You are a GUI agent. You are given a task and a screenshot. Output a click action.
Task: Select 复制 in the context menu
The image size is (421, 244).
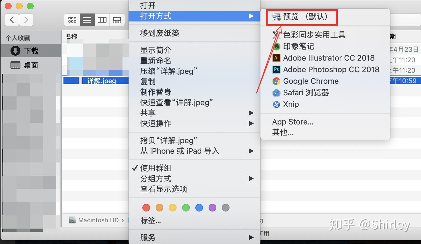tap(194, 82)
